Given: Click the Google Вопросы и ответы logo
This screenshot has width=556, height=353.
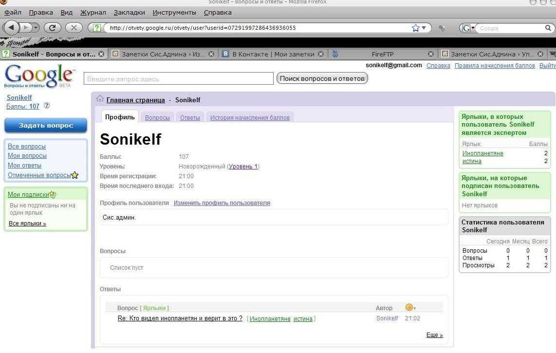Looking at the screenshot, I should [x=39, y=76].
